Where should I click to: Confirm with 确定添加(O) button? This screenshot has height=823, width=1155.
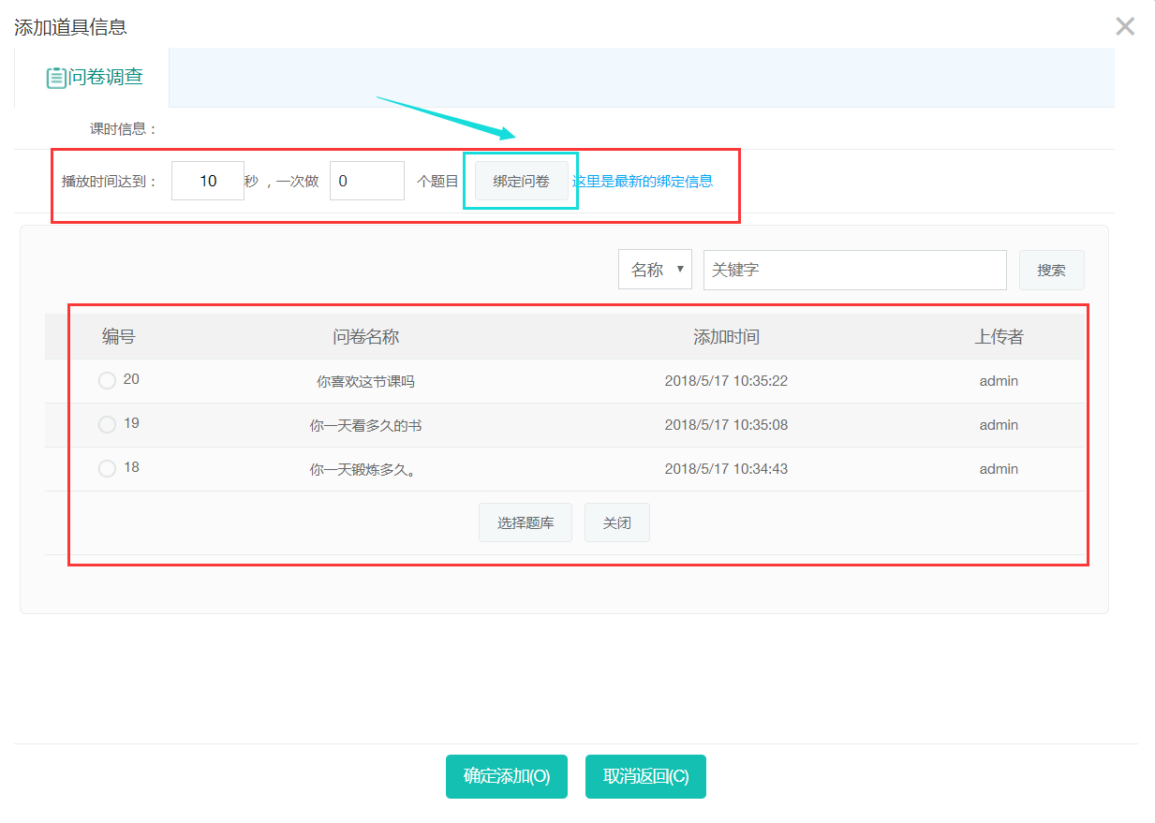coord(507,776)
